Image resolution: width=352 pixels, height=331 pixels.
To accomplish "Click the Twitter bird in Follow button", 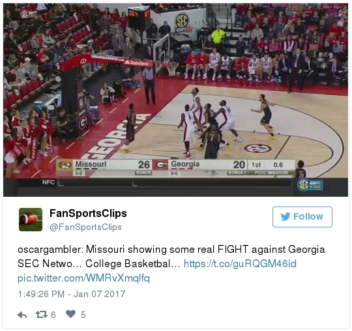I will (x=286, y=216).
